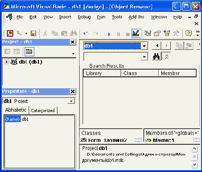Select the Макрос1 member entry

[x=163, y=140]
